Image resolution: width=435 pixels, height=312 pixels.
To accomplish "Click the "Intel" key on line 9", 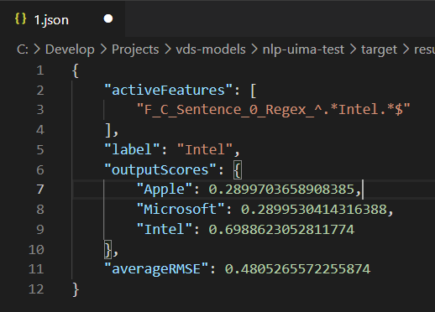I will pos(165,229).
